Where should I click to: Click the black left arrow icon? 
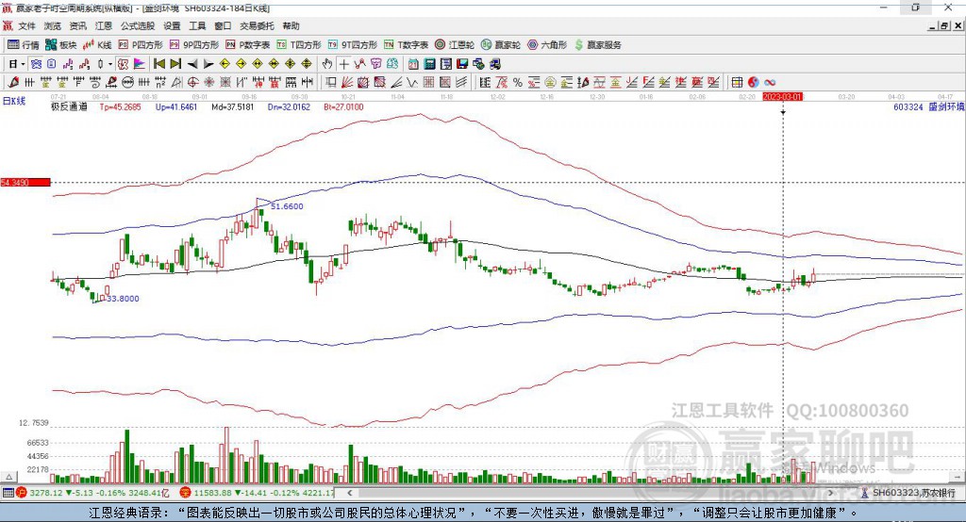(192, 64)
